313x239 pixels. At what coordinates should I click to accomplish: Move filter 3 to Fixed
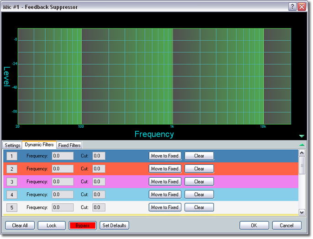(x=165, y=182)
